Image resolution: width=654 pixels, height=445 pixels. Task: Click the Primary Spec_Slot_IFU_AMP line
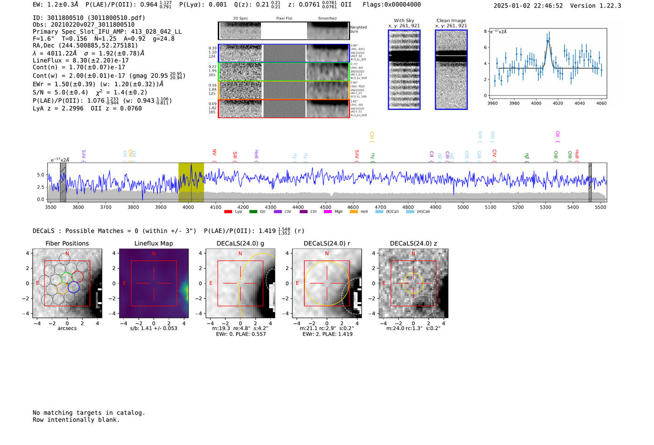(107, 32)
